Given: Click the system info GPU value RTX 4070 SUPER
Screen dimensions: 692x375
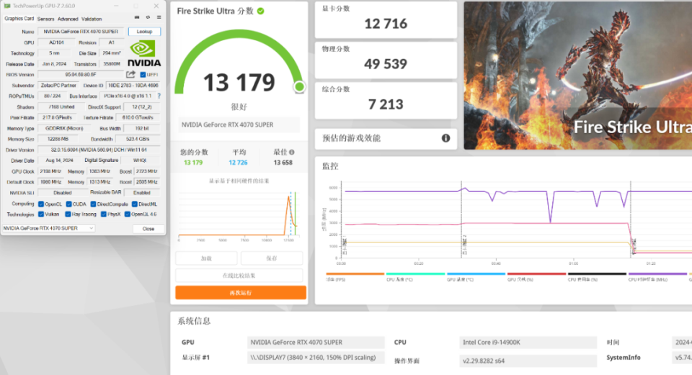Looking at the screenshot, I should coord(316,342).
